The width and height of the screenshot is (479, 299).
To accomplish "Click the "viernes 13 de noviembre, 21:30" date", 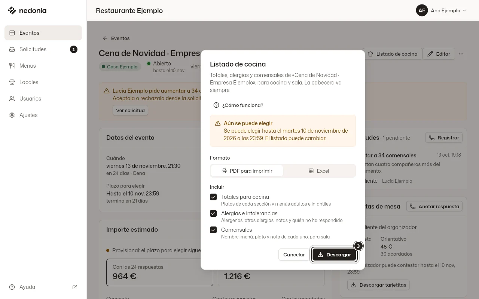I will tap(143, 166).
